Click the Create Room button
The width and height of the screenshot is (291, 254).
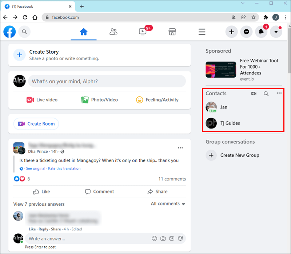click(x=36, y=124)
